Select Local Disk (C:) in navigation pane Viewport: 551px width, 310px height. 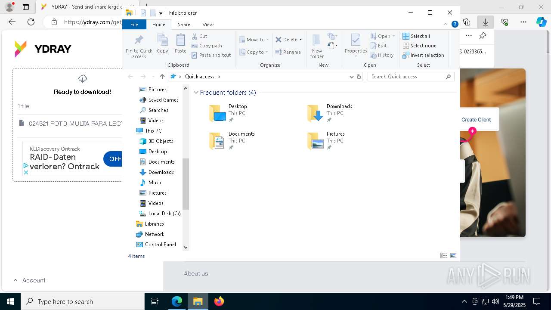pyautogui.click(x=160, y=214)
